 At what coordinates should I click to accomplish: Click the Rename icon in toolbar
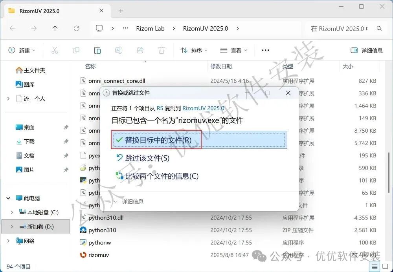tap(119, 50)
